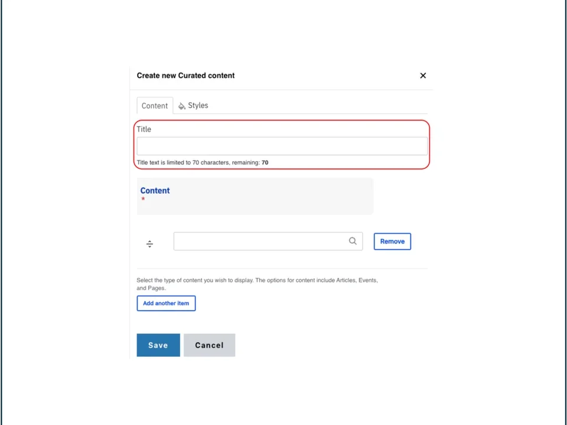Viewport: 567px width, 425px height.
Task: Select the Content tab
Action: point(154,105)
